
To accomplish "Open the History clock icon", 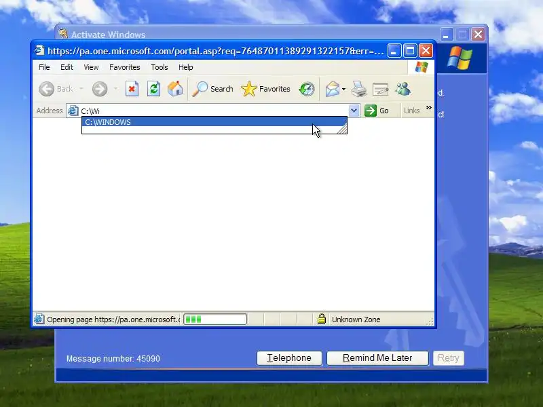I will point(307,89).
